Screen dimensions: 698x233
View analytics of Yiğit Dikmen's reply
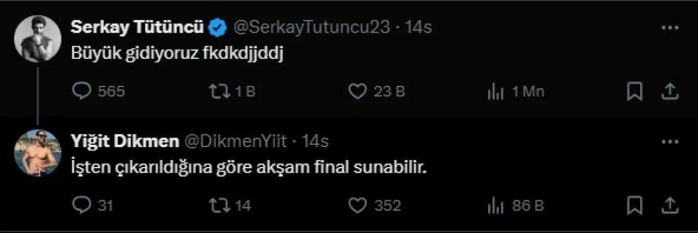[495, 206]
